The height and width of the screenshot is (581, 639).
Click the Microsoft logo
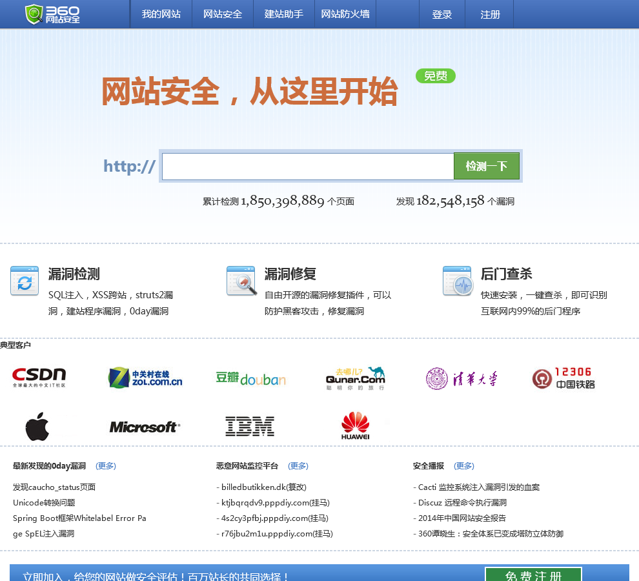click(145, 427)
